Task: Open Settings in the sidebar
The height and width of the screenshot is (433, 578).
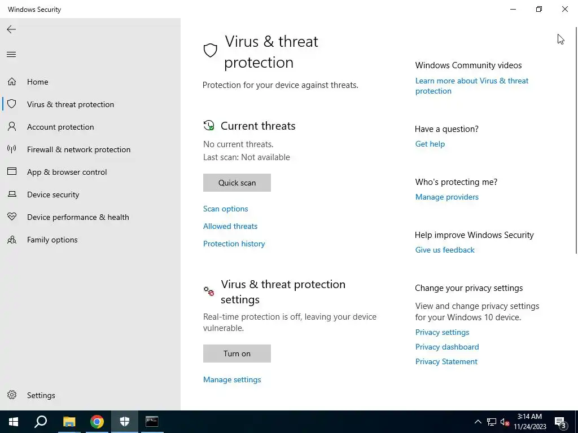Action: (90, 395)
